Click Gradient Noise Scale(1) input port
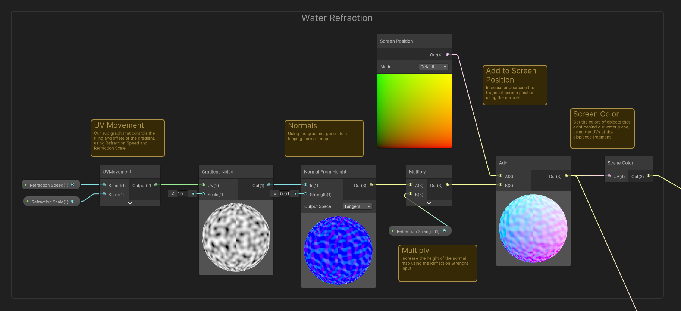681x311 pixels. [x=203, y=194]
